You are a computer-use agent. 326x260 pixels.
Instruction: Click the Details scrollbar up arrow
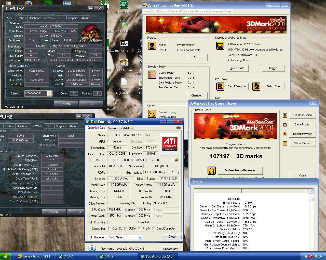click(311, 191)
